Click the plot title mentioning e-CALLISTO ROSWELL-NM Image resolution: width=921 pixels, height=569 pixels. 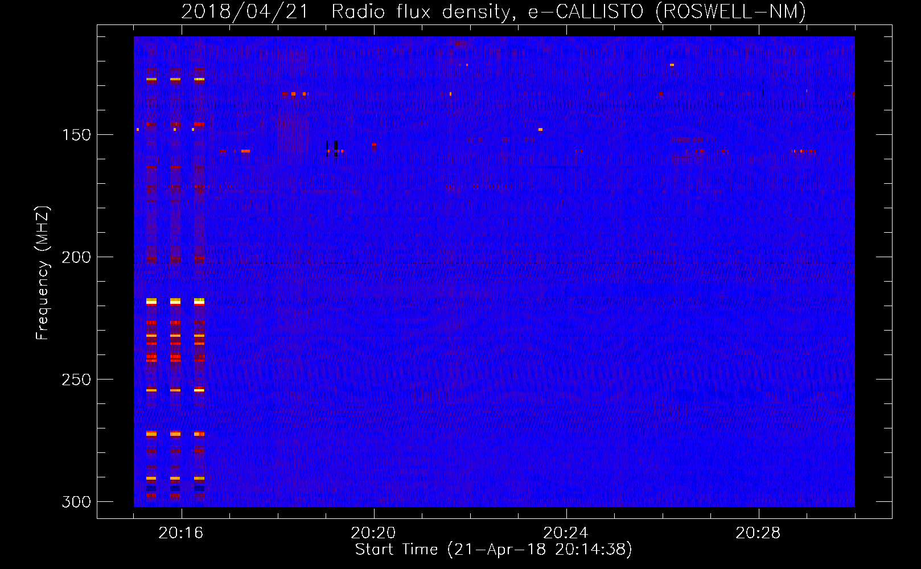[494, 11]
